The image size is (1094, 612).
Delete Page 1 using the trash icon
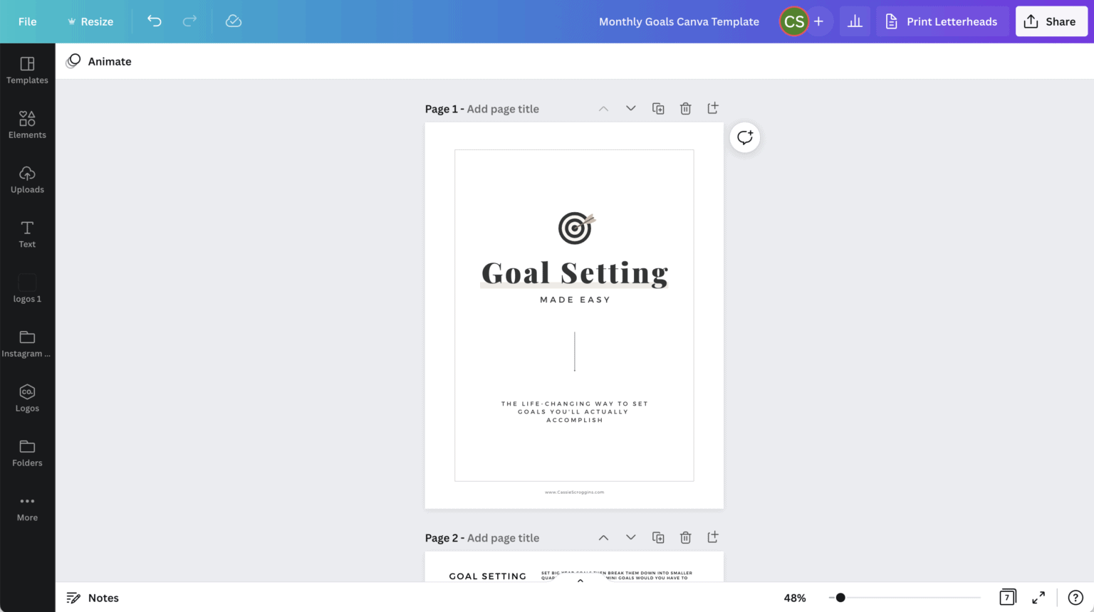coord(685,108)
